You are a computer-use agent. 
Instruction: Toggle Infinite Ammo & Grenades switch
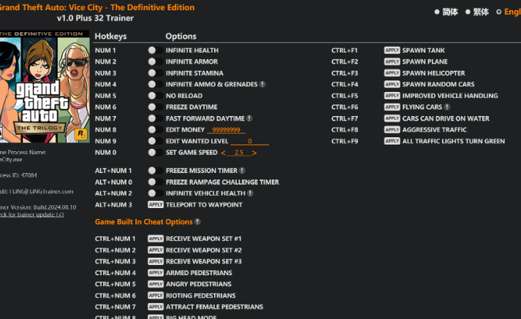155,85
